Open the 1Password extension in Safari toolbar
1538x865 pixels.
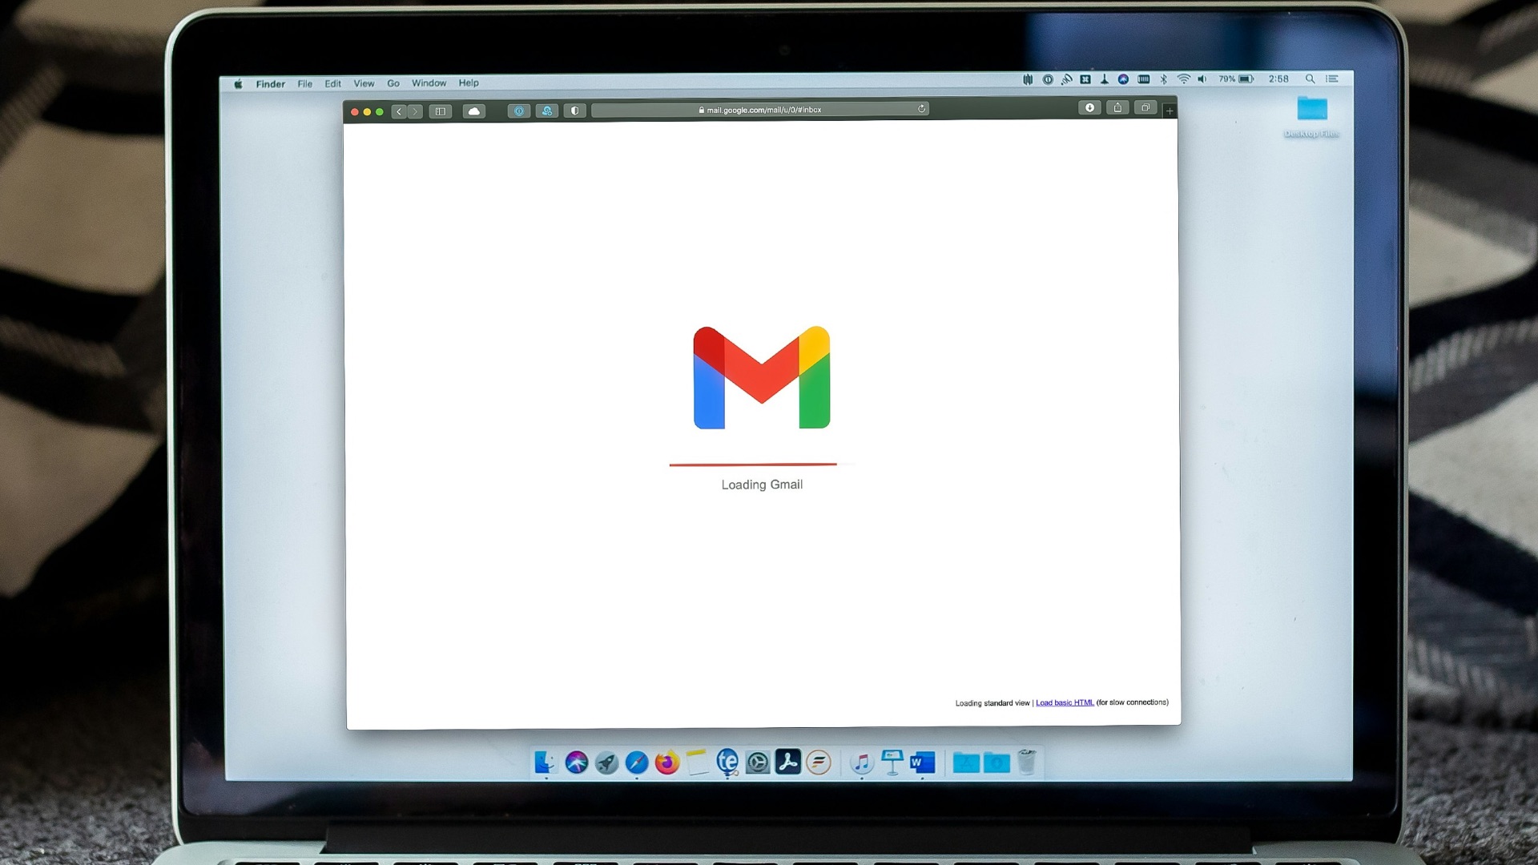click(x=518, y=111)
